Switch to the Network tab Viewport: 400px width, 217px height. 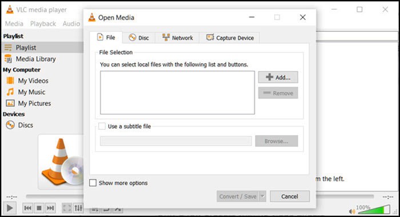point(178,38)
